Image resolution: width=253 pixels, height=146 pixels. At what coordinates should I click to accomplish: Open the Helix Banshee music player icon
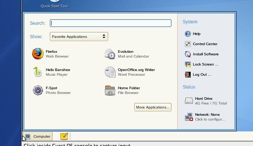coord(37,72)
